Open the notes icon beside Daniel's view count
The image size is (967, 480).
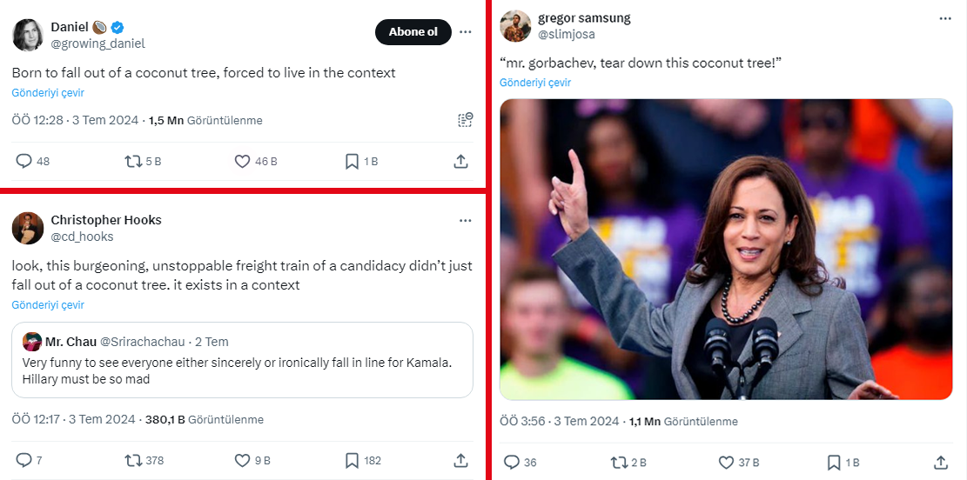tap(466, 120)
